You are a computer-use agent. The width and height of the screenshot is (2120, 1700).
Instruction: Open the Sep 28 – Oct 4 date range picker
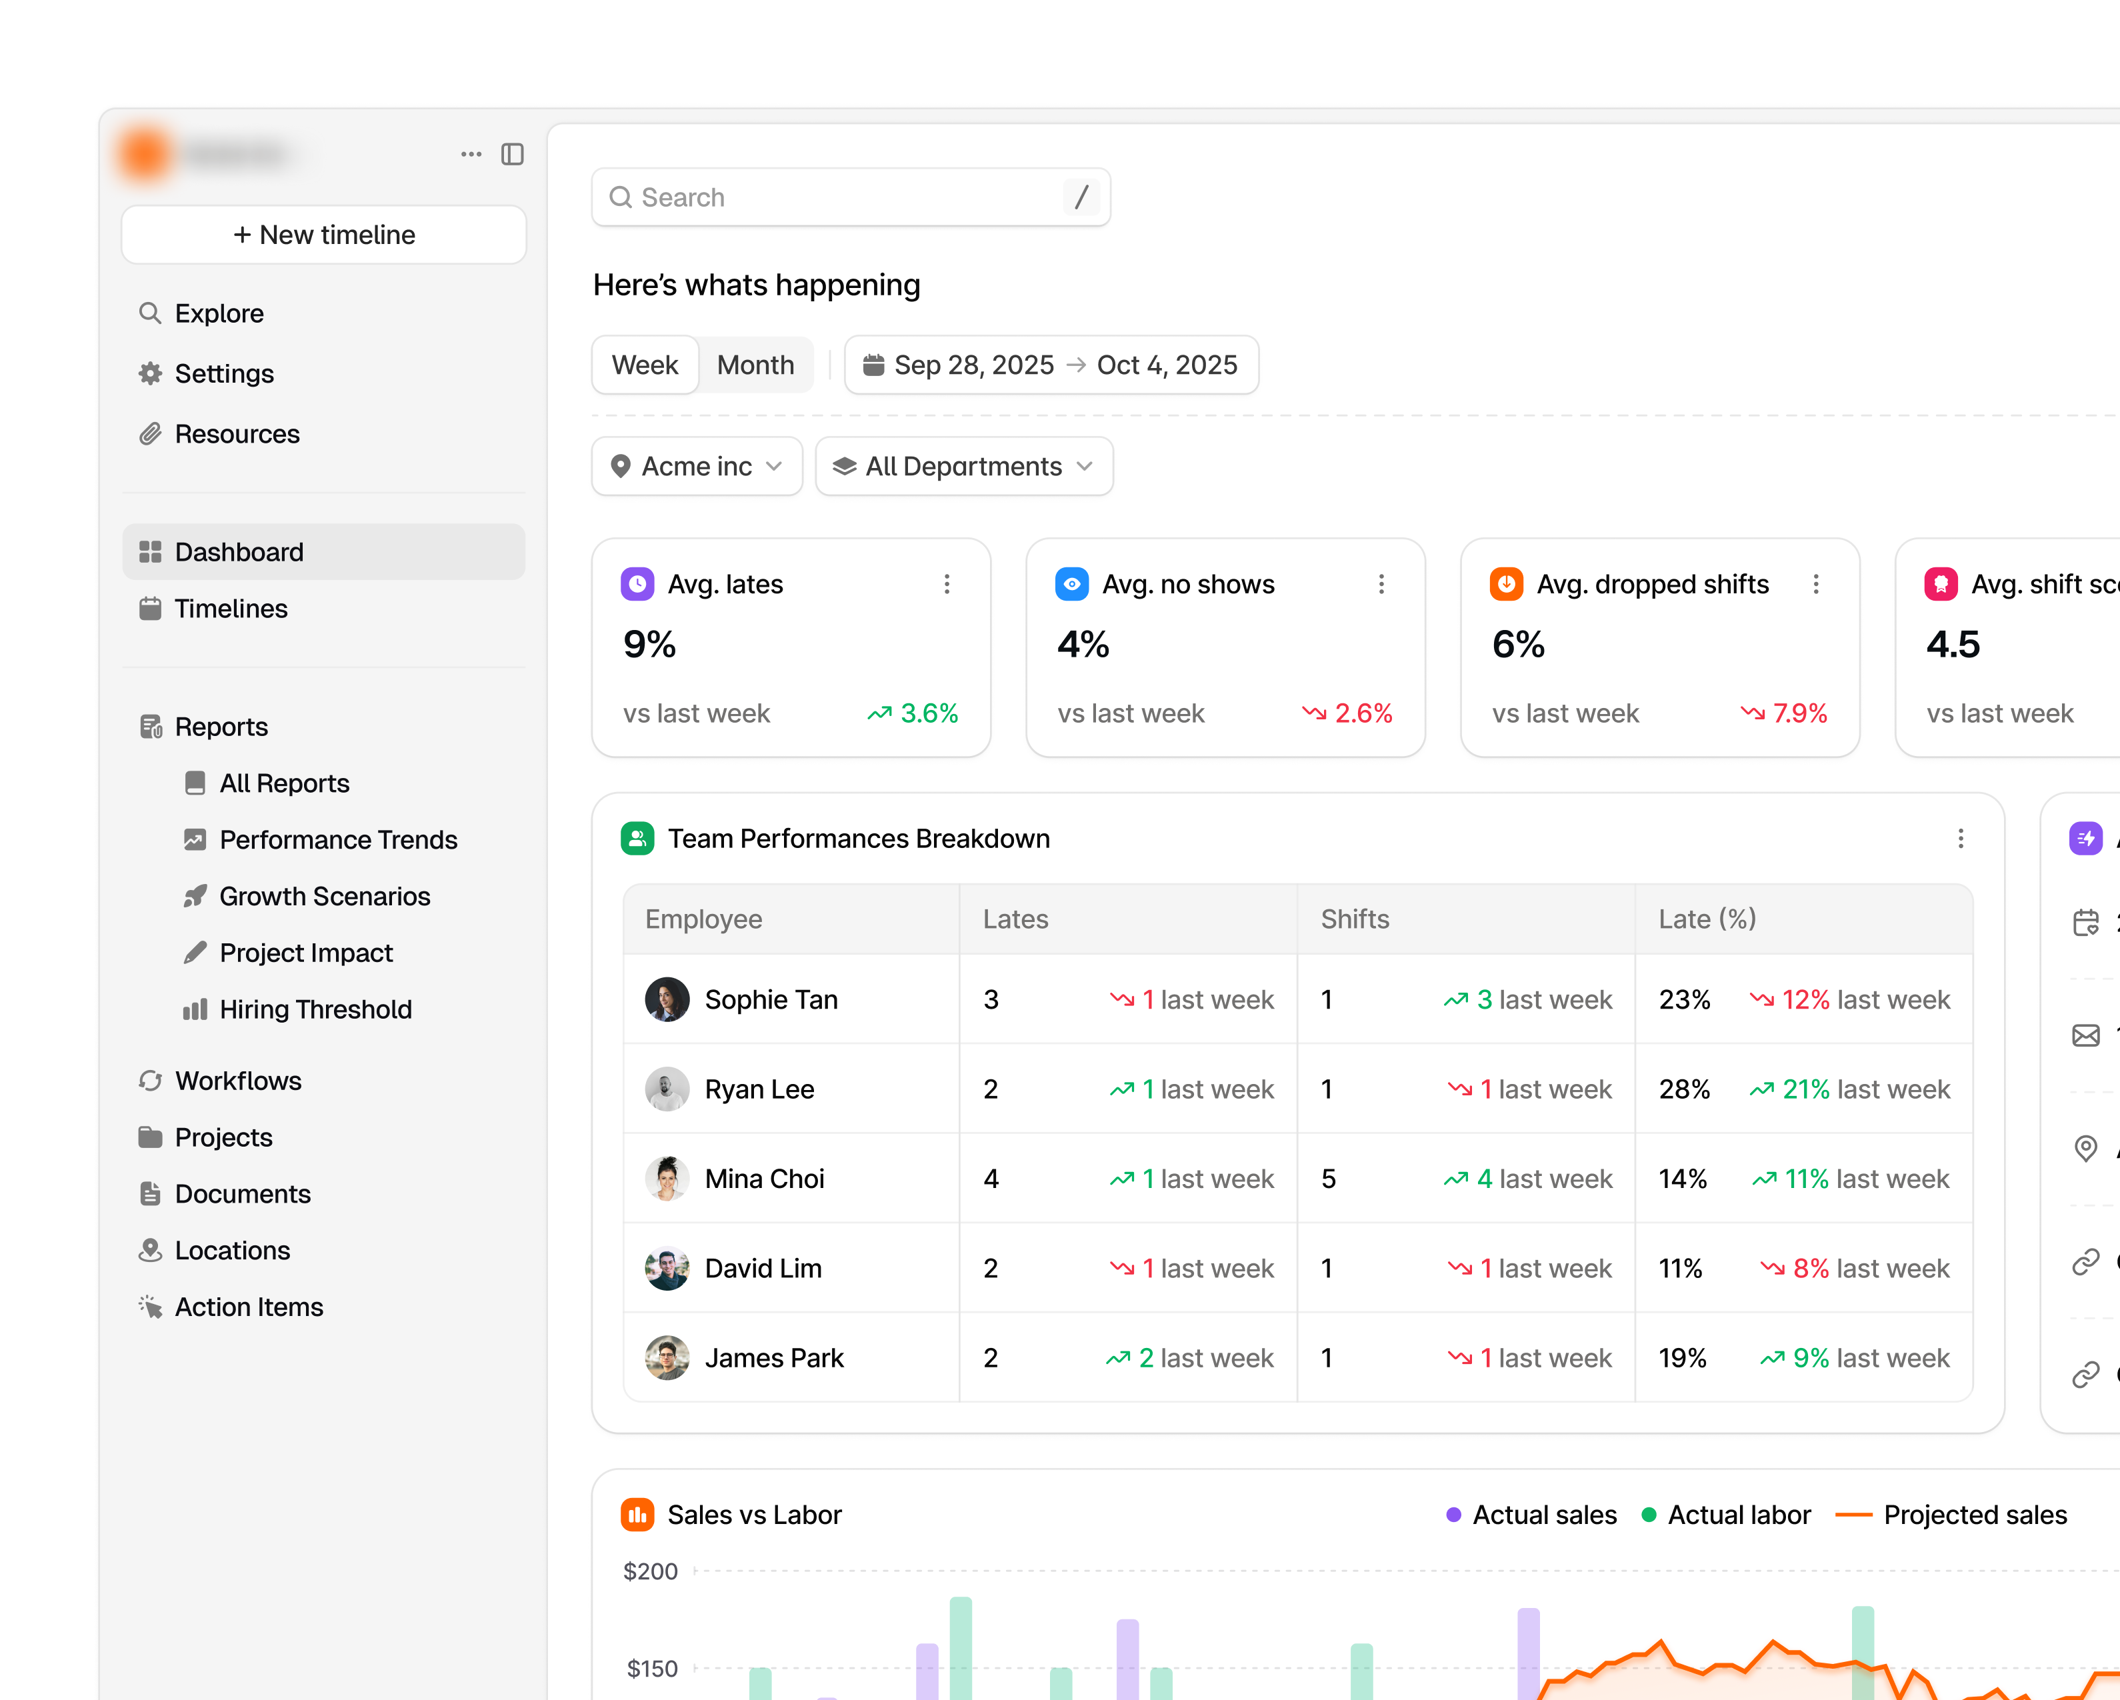(1050, 365)
